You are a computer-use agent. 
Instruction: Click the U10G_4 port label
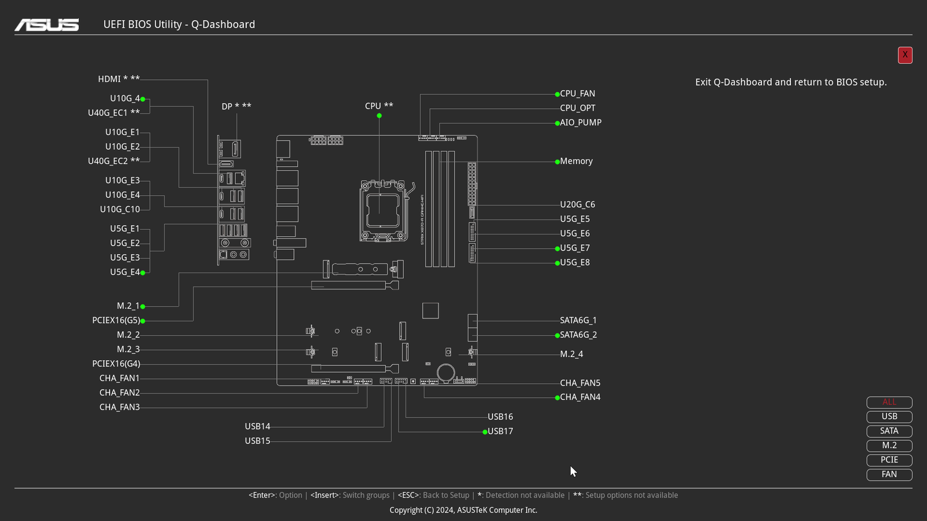pos(125,98)
